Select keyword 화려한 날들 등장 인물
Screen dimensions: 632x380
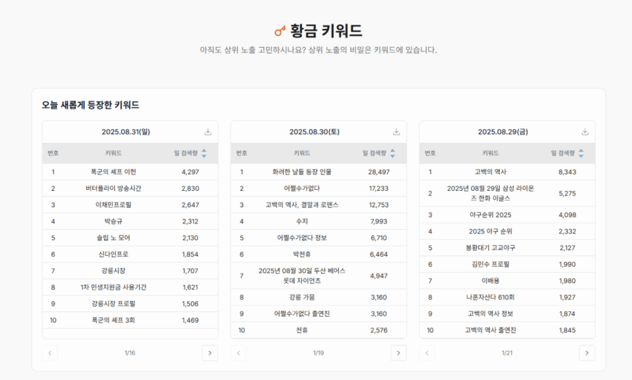(302, 172)
